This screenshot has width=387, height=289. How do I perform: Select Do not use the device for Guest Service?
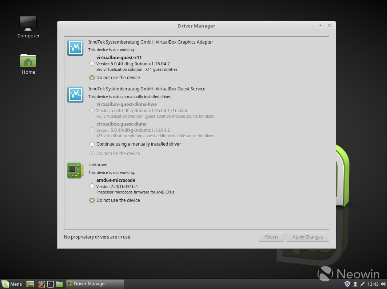[x=92, y=154]
